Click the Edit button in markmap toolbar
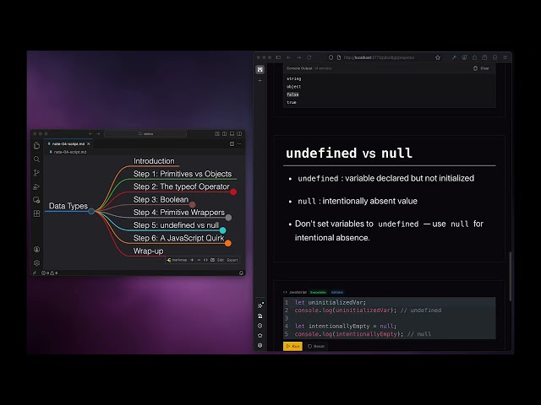Image resolution: width=541 pixels, height=405 pixels. pos(221,260)
